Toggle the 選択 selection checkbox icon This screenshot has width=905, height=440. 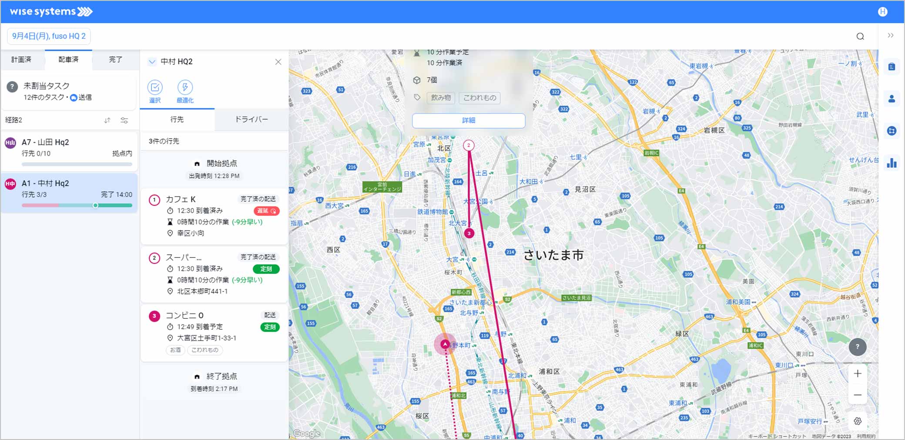(155, 88)
